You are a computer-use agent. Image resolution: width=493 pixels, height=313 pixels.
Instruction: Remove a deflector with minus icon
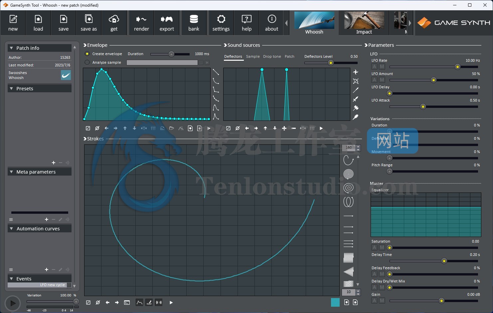coord(293,128)
